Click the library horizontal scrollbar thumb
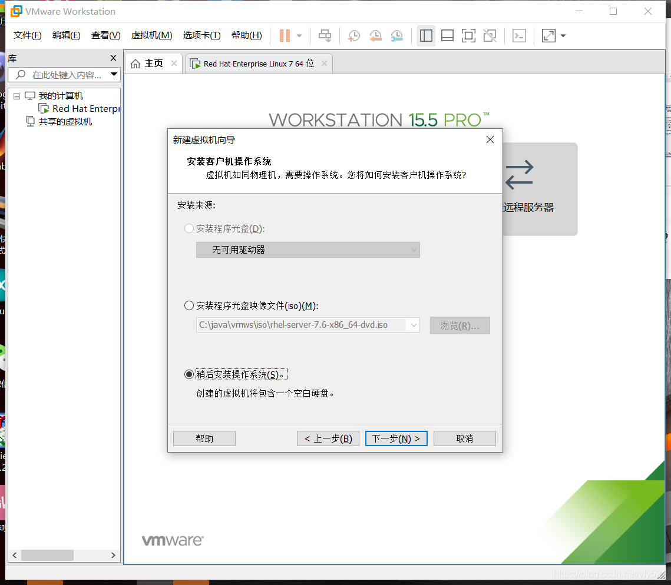Viewport: 671px width, 585px height. [x=47, y=555]
